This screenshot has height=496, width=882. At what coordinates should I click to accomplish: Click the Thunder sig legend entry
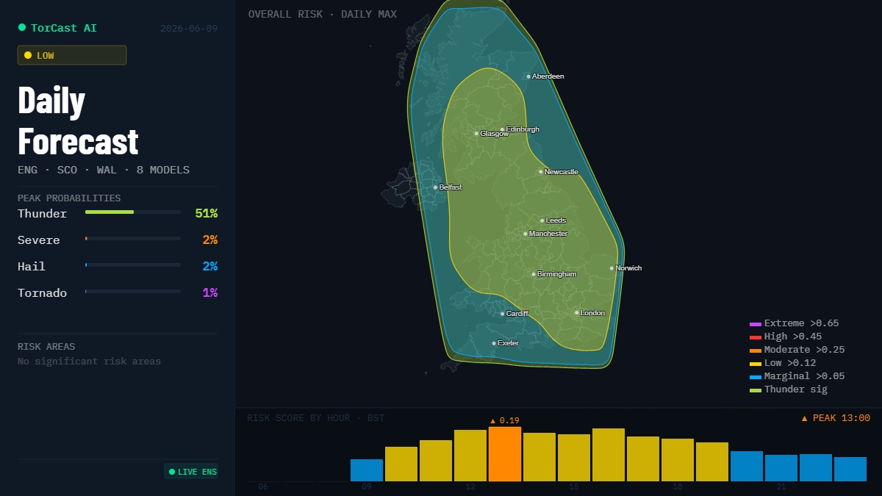(x=789, y=389)
